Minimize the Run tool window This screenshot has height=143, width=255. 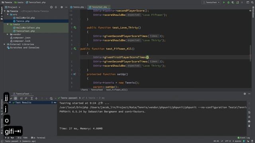[249, 94]
